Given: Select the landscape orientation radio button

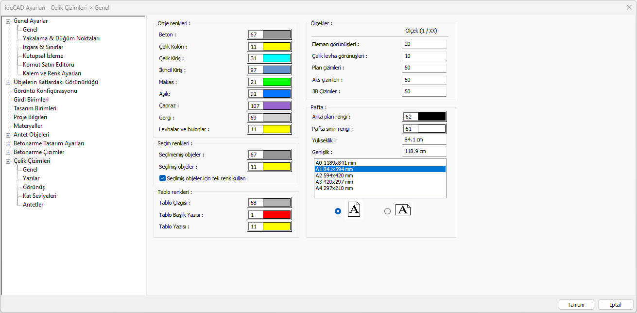Looking at the screenshot, I should (x=387, y=211).
